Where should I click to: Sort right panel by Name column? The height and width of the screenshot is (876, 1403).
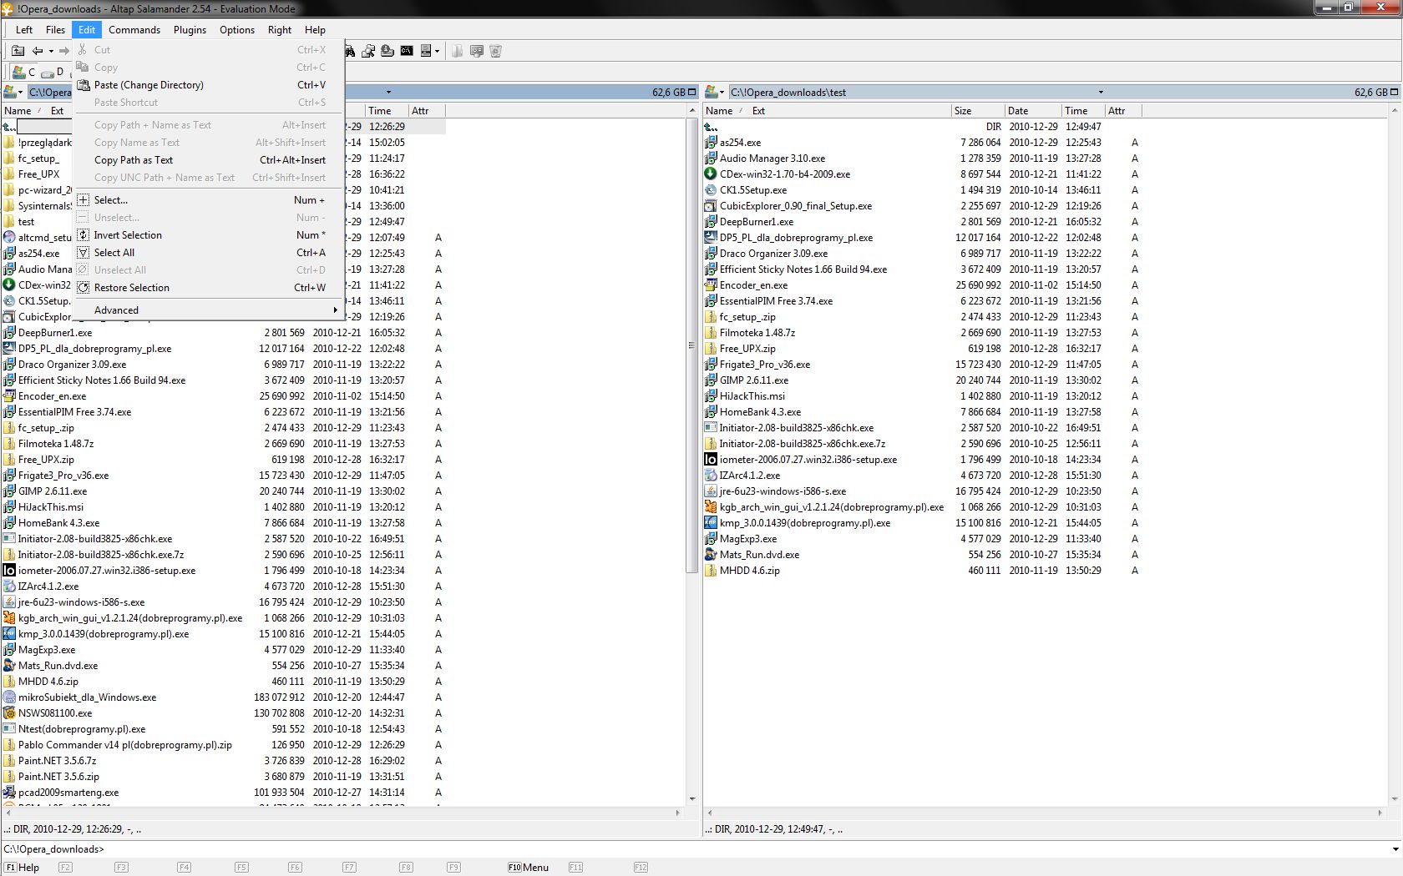[x=719, y=111]
